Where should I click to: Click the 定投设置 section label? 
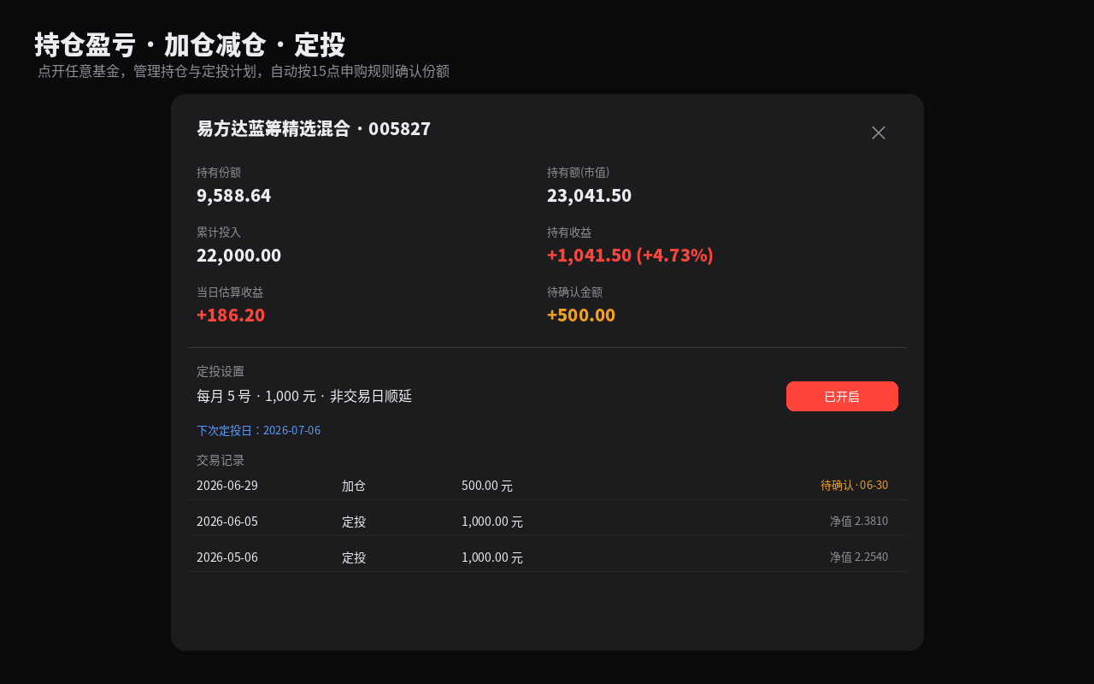click(221, 371)
